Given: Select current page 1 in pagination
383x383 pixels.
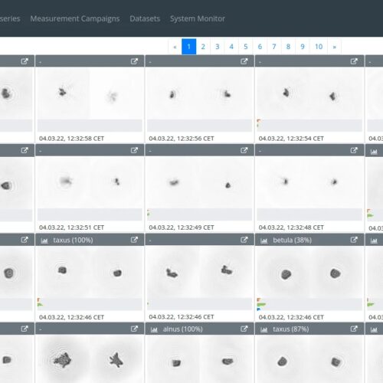Looking at the screenshot, I should 189,47.
